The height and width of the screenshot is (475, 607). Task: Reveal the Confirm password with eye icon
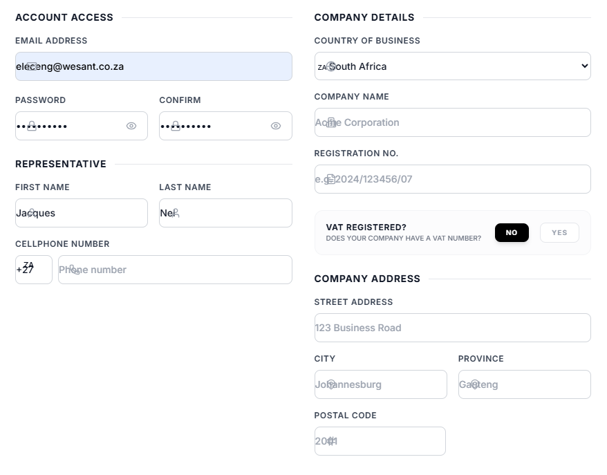(x=276, y=126)
